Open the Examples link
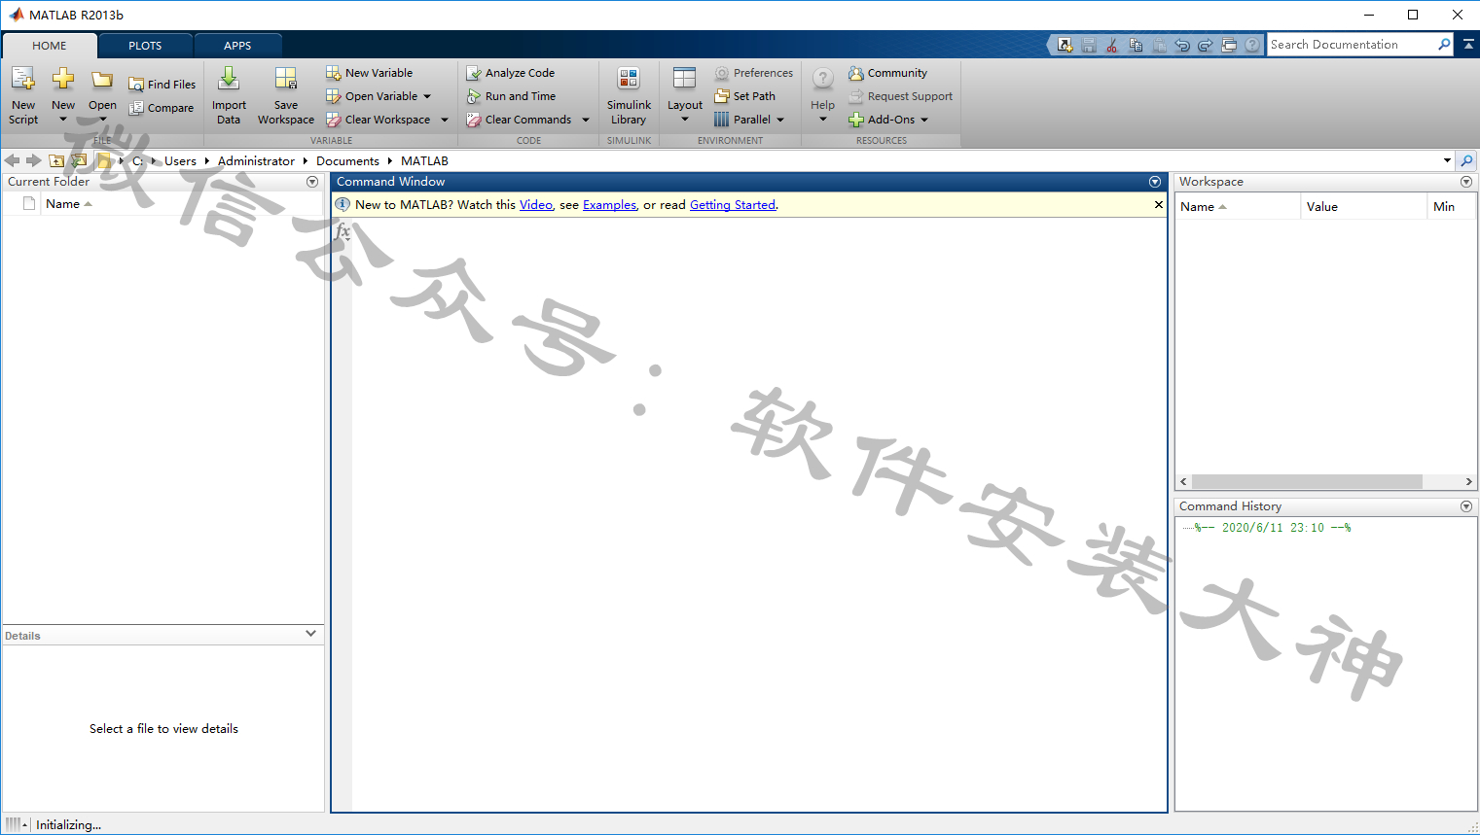The image size is (1480, 835). pos(609,205)
